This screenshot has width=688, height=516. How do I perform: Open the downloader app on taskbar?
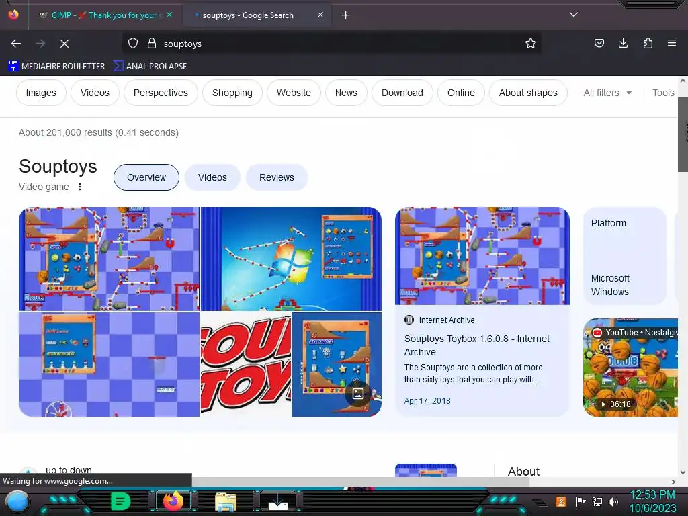pos(277,501)
